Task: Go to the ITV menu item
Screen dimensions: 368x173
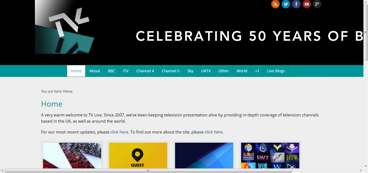Action: pyautogui.click(x=126, y=71)
